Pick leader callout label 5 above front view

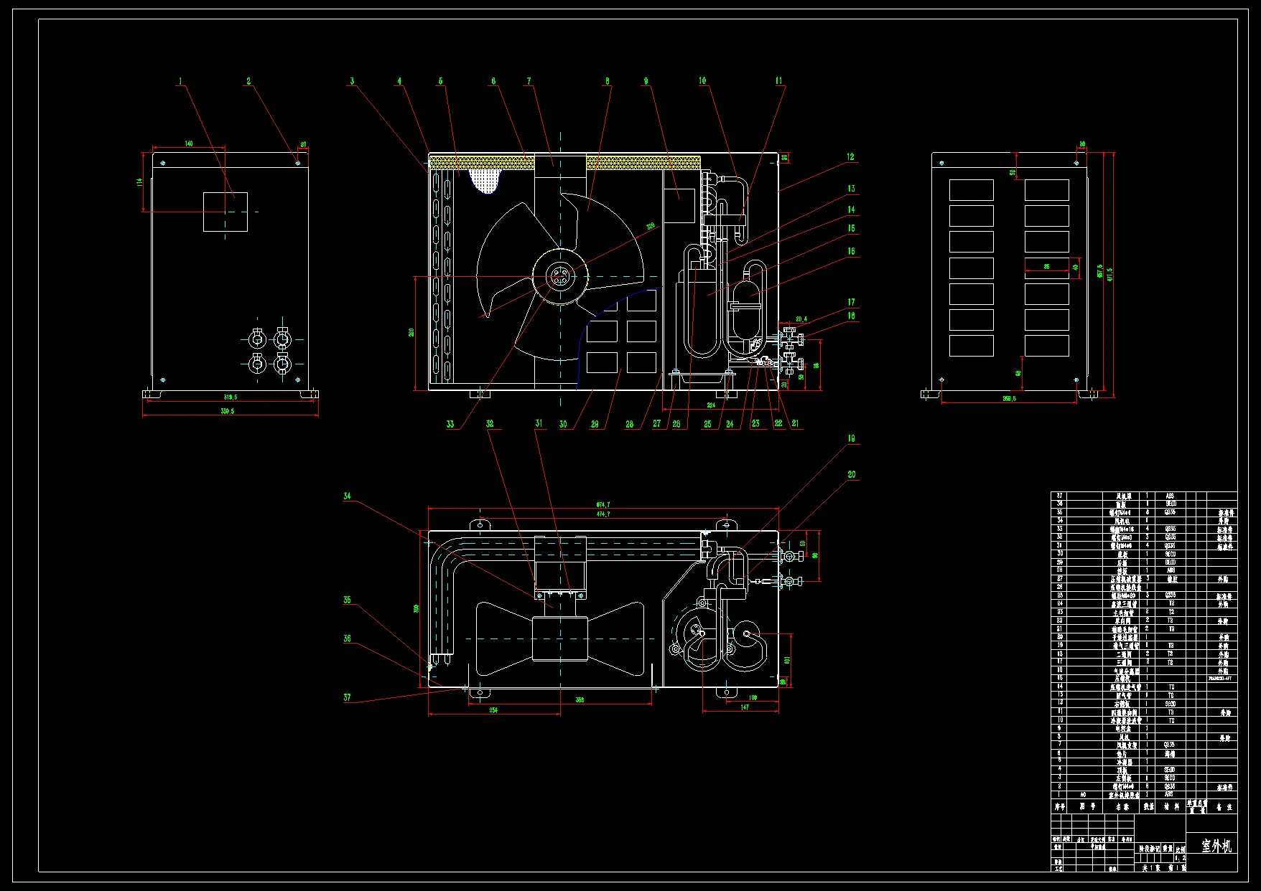coord(441,81)
